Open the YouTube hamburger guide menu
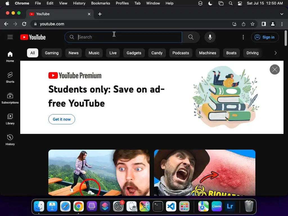Image resolution: width=288 pixels, height=216 pixels. [10, 37]
